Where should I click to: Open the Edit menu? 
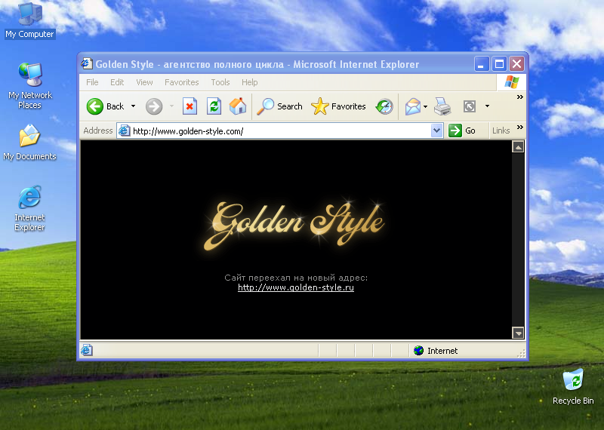point(117,82)
